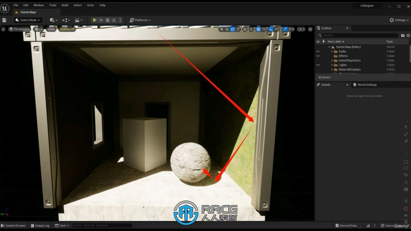Expand the Lights folder

pos(332,65)
